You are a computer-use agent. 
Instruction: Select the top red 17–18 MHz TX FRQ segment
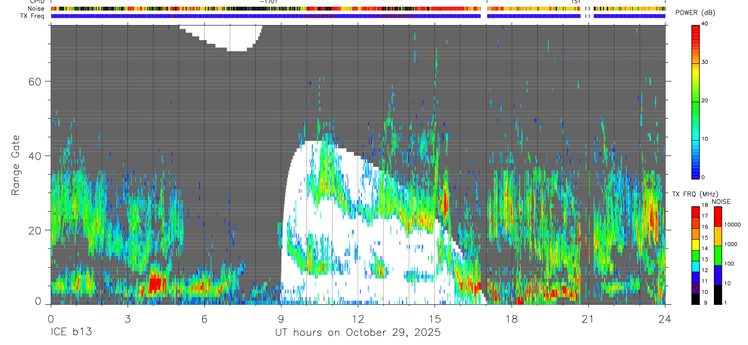[695, 212]
